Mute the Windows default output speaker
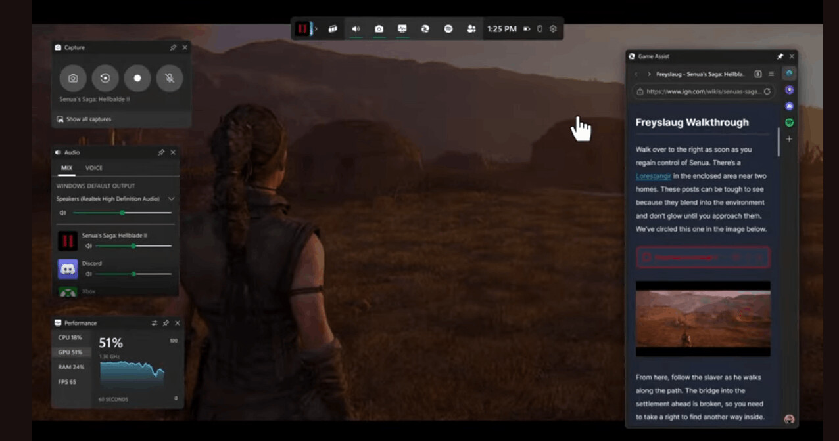The height and width of the screenshot is (441, 839). coord(62,213)
